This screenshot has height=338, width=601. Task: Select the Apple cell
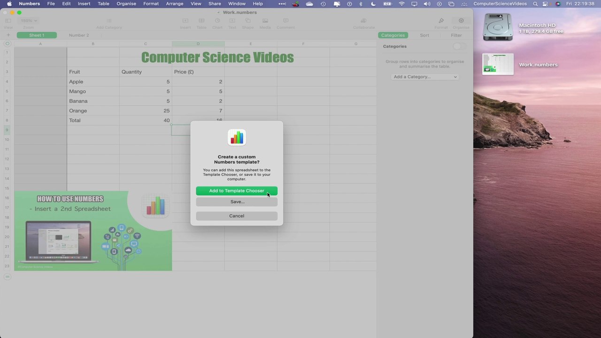93,82
